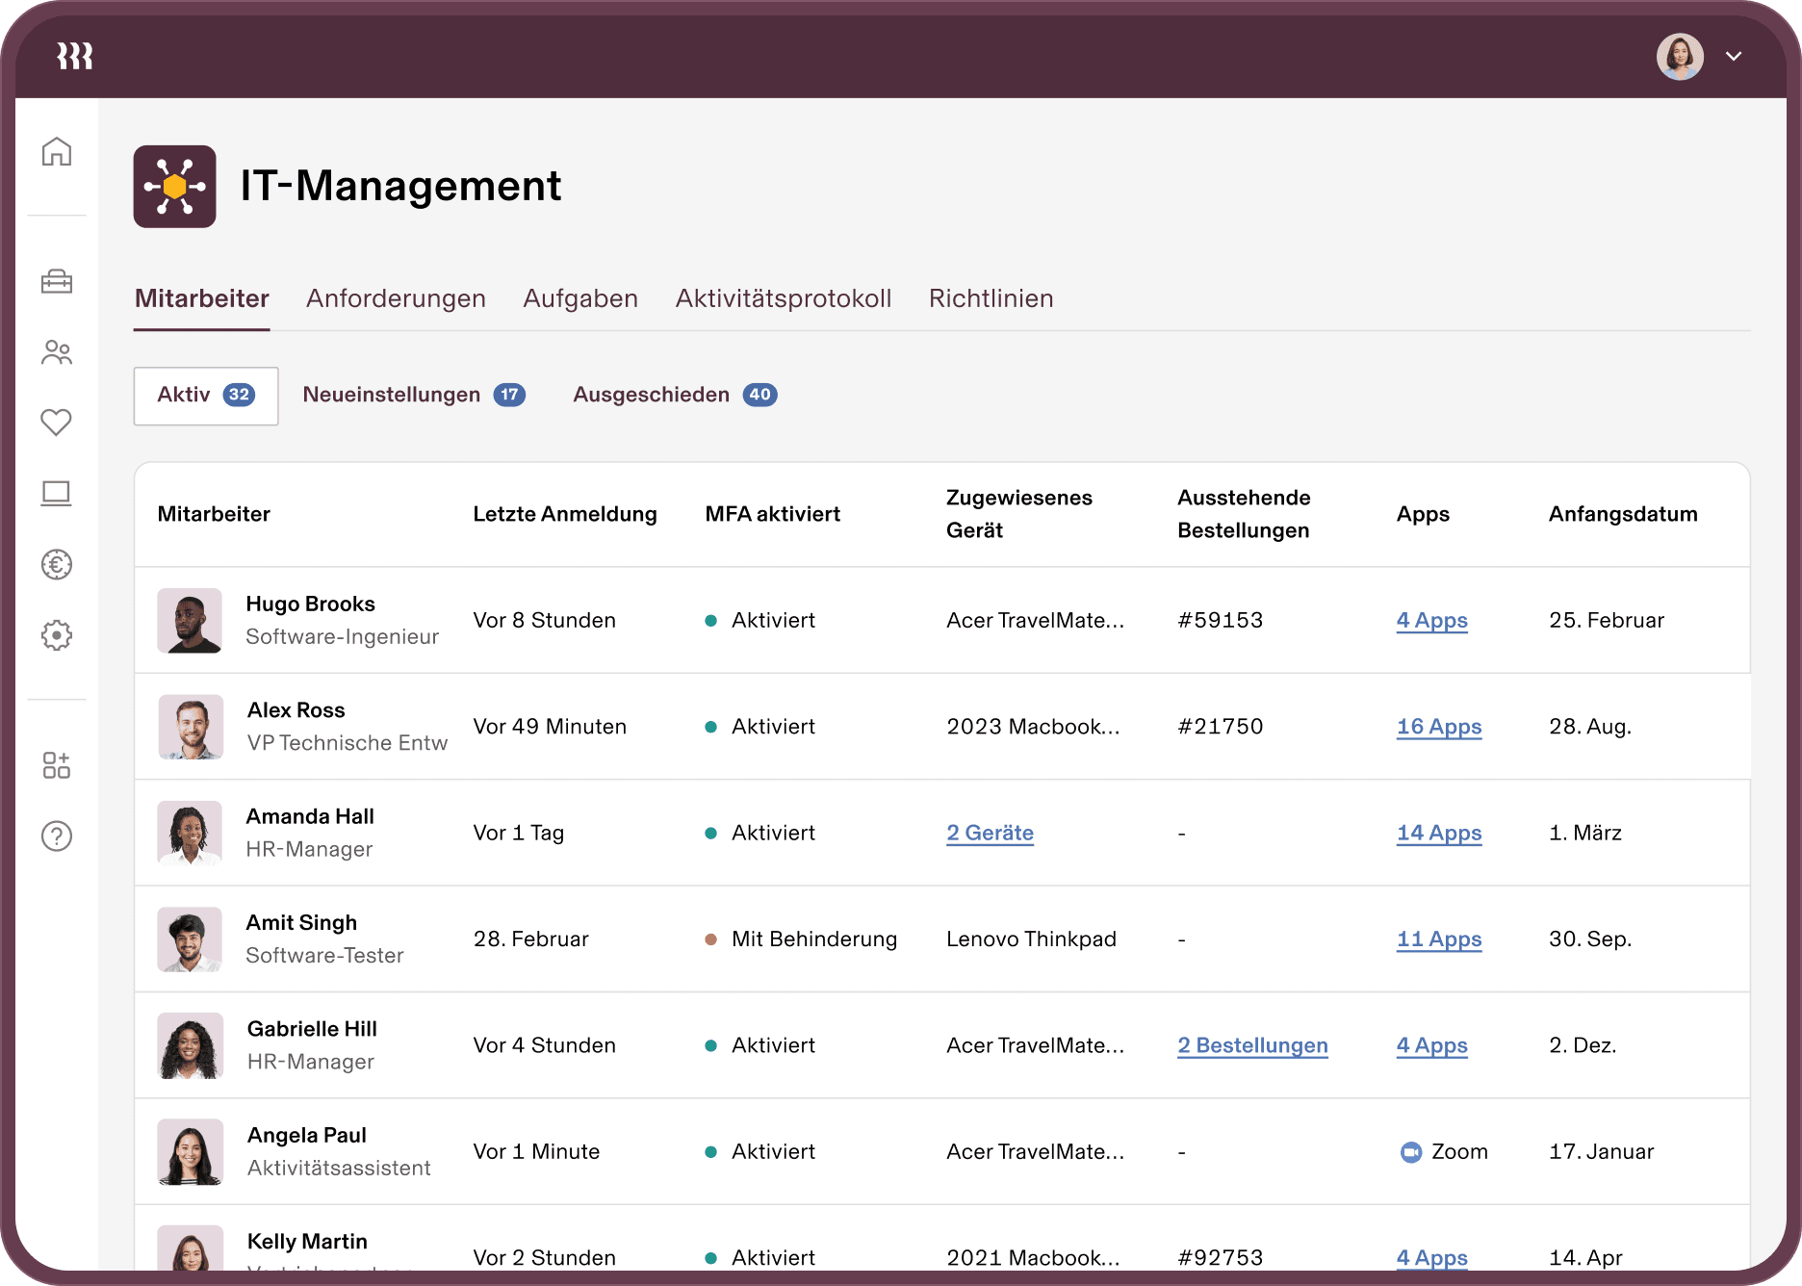The image size is (1802, 1286).
Task: Click the heart benefits icon
Action: coord(57,423)
